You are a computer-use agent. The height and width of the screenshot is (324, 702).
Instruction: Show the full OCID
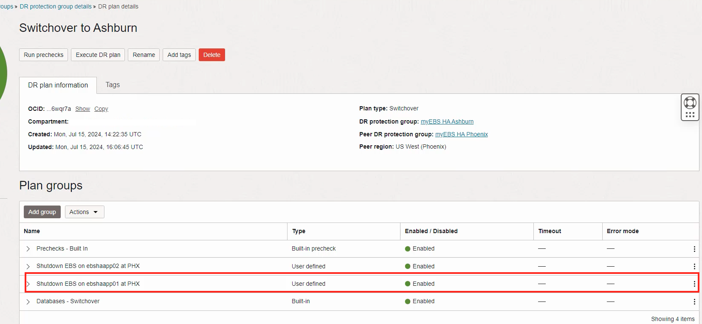click(x=83, y=109)
